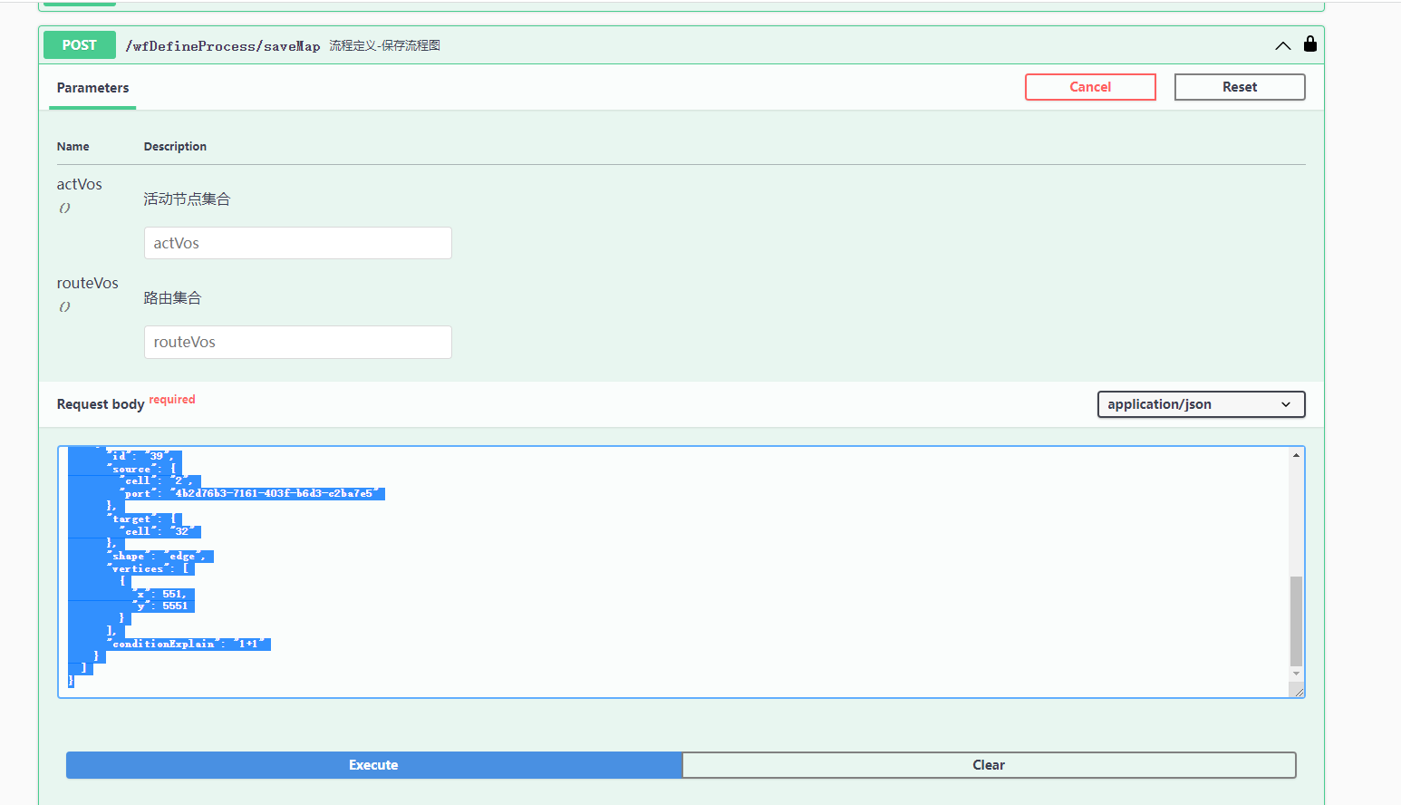The image size is (1401, 805).
Task: Click the "Request body" heading
Action: coord(101,404)
